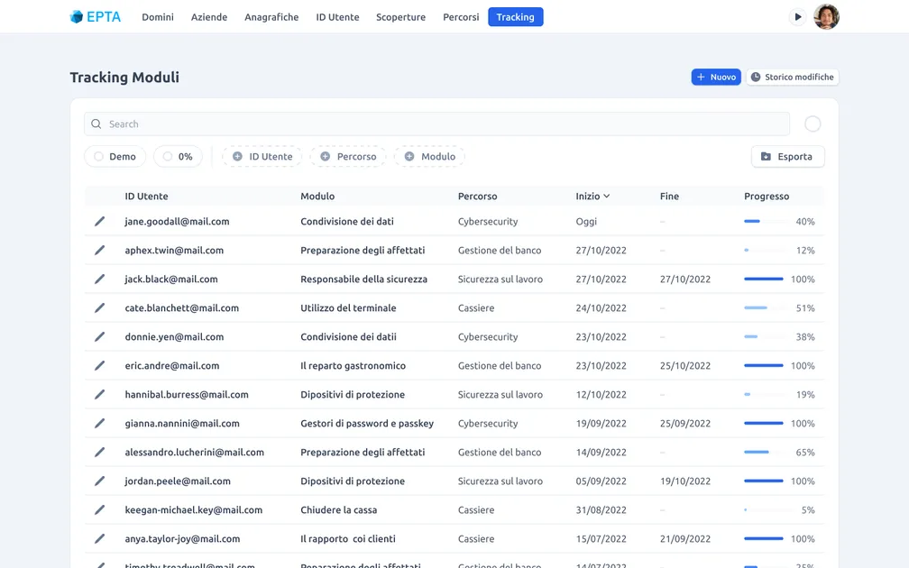Click the export icon inside the Esporta button
The image size is (909, 568).
point(767,156)
